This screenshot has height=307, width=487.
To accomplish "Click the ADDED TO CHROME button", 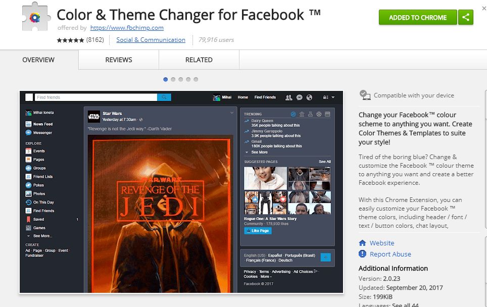I will point(418,17).
